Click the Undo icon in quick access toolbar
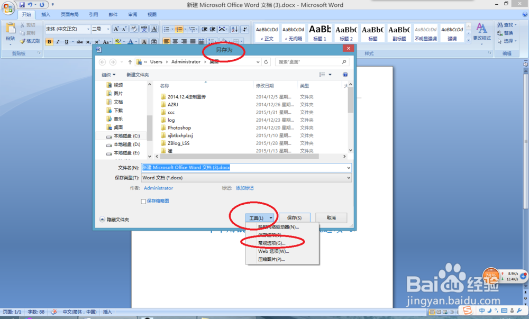This screenshot has width=529, height=319. [30, 5]
